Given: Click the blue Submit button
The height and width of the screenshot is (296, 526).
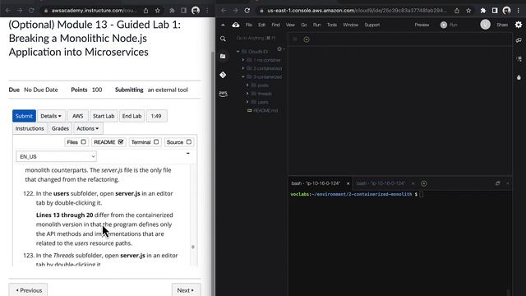Looking at the screenshot, I should click(24, 116).
